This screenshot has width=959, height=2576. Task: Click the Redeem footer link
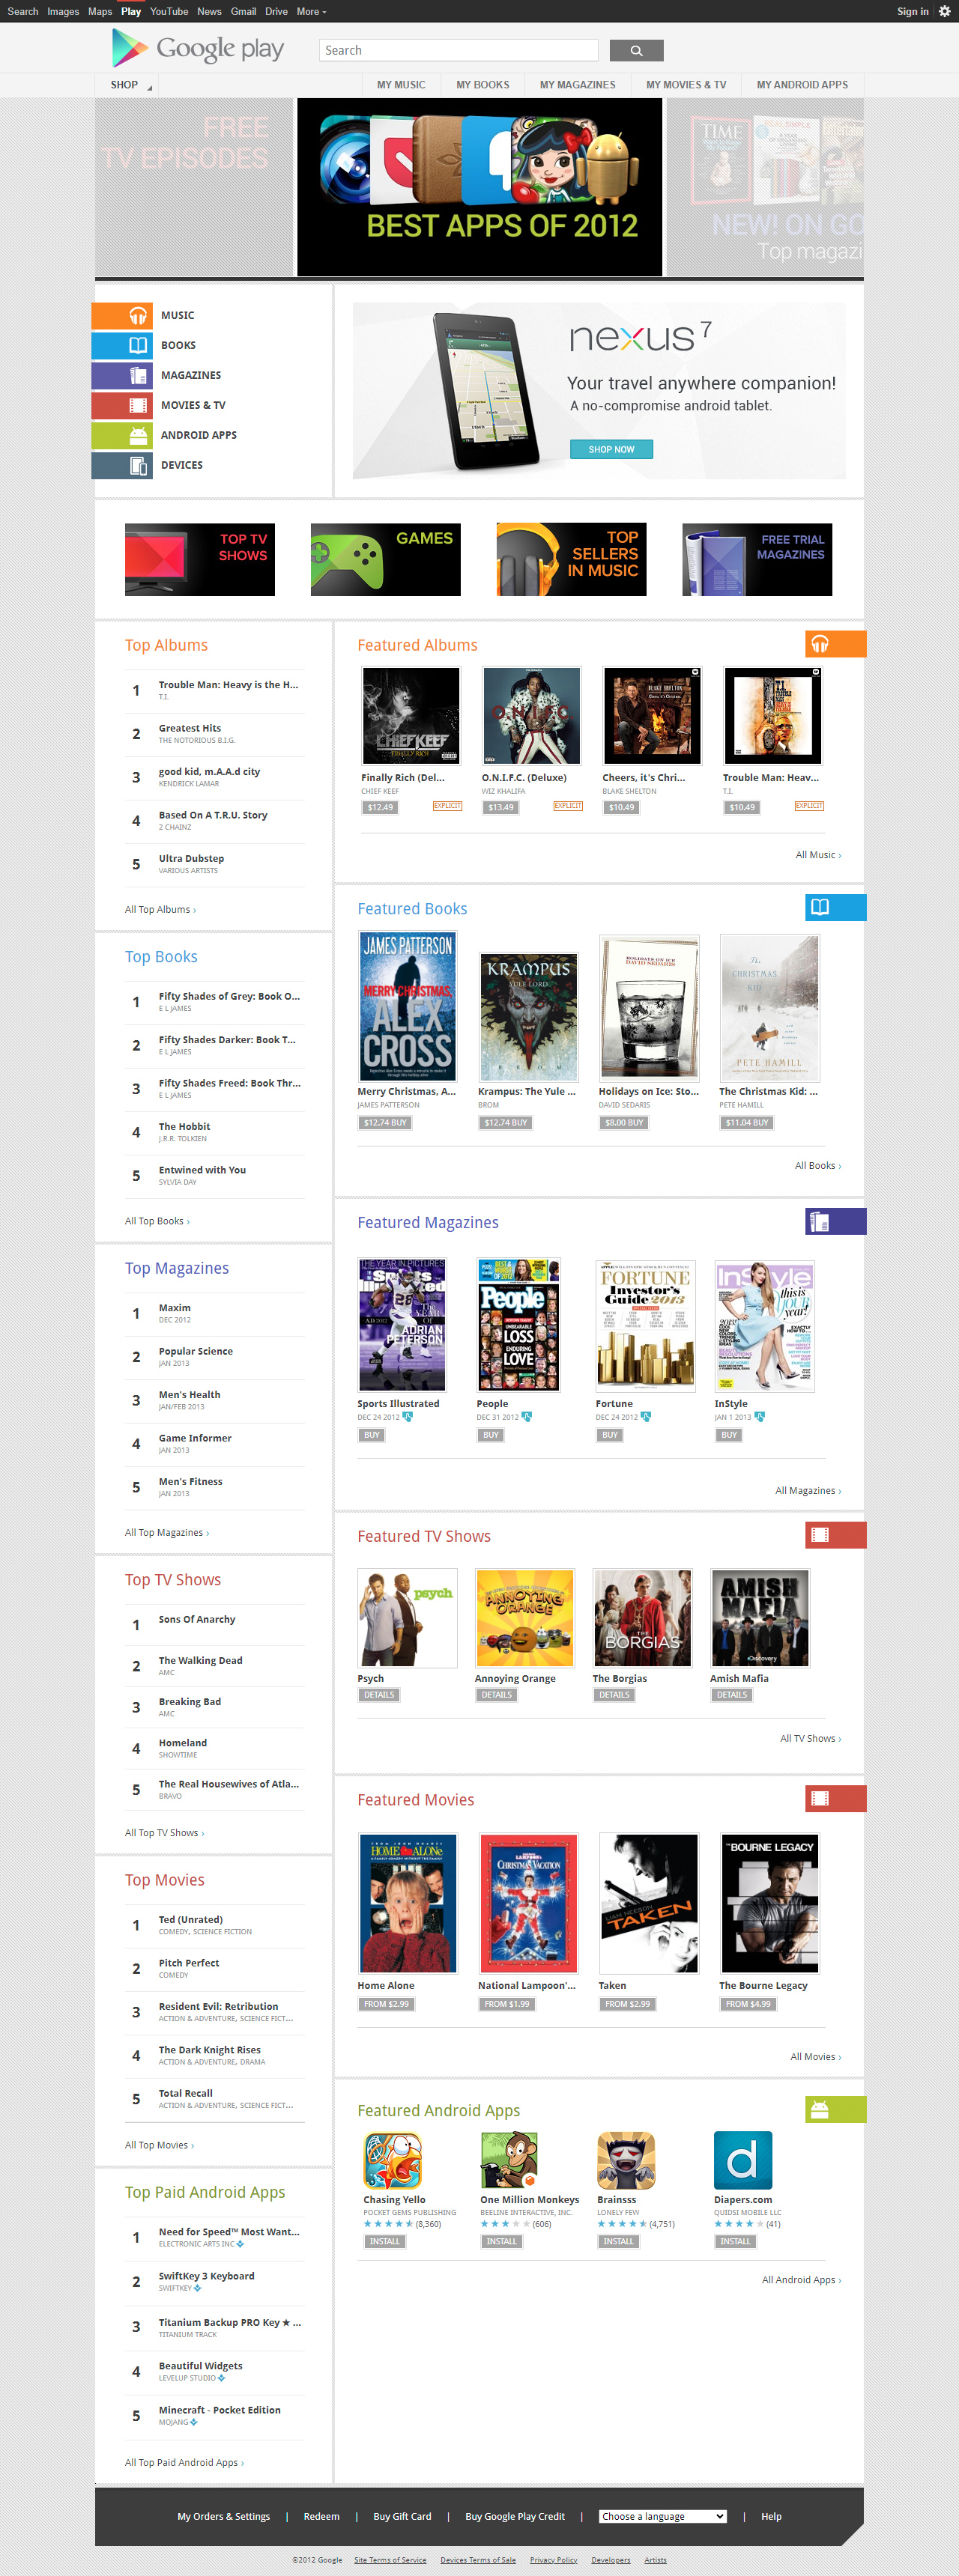pos(321,2516)
